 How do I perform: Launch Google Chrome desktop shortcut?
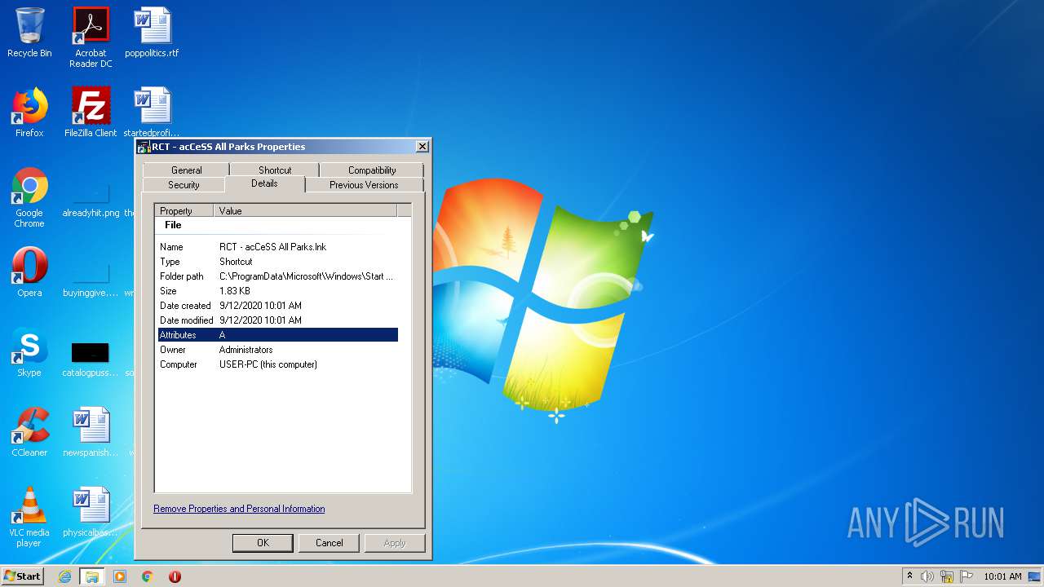29,197
